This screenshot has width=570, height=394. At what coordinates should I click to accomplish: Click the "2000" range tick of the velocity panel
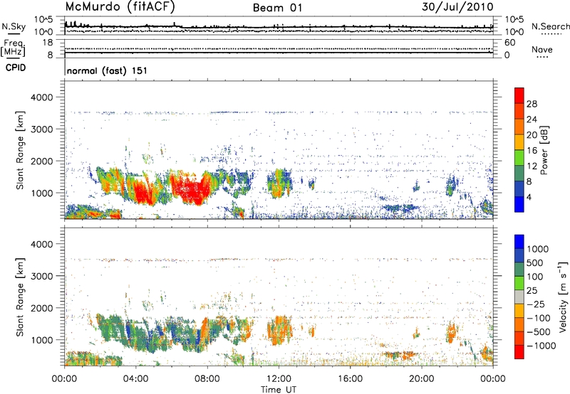[41, 308]
